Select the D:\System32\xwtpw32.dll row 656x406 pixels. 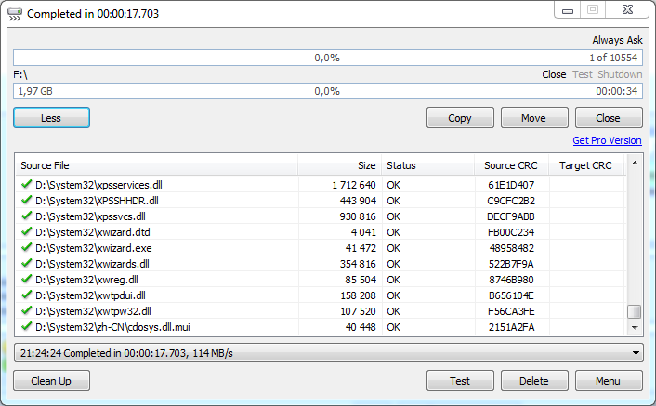[320, 311]
